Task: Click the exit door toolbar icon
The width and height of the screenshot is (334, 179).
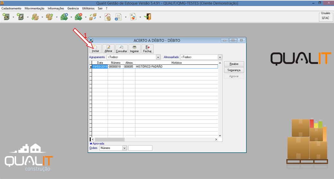Action: (147, 17)
